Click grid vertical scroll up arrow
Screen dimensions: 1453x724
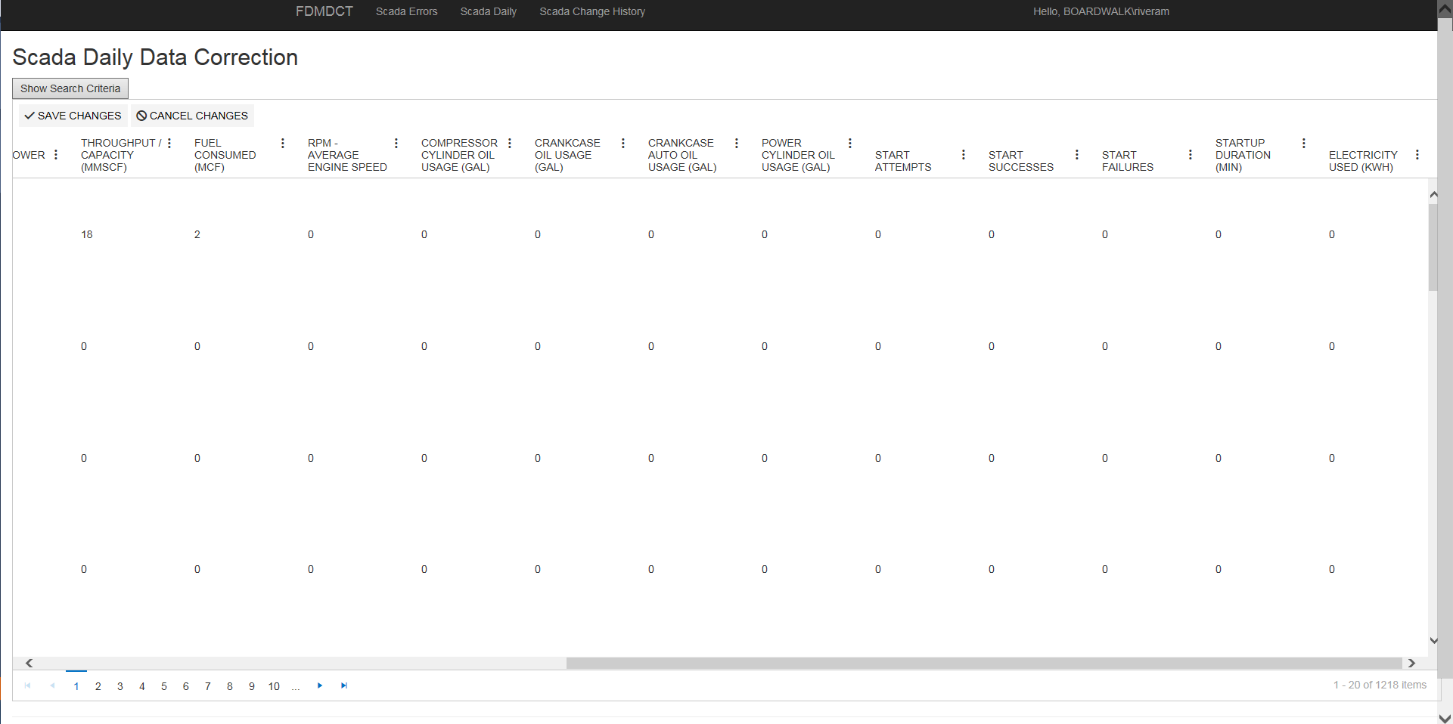pyautogui.click(x=1433, y=195)
